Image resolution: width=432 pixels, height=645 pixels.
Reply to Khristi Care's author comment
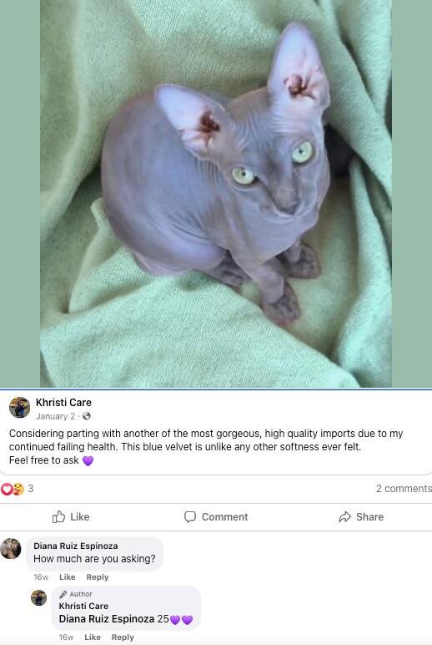(123, 637)
